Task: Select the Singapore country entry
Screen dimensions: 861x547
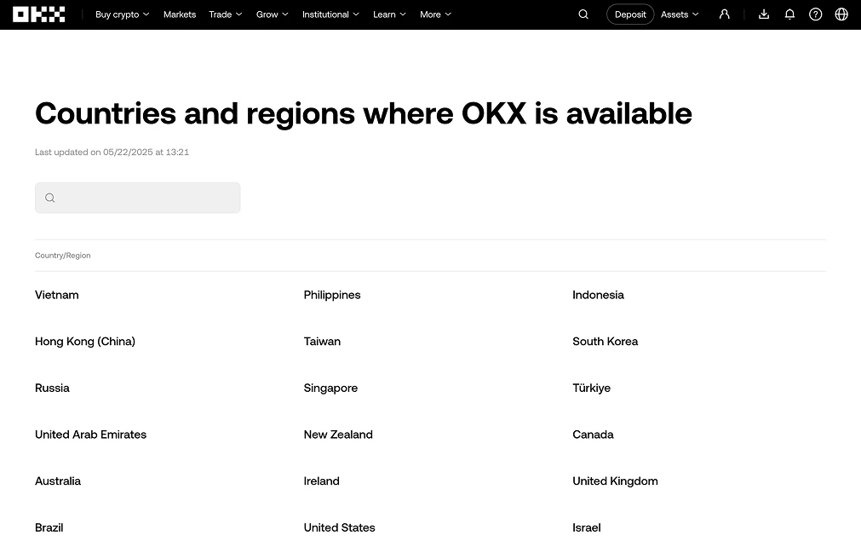Action: [330, 388]
